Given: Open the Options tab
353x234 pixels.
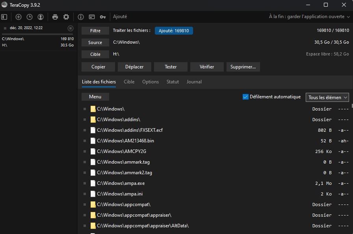Looking at the screenshot, I should click(x=150, y=82).
